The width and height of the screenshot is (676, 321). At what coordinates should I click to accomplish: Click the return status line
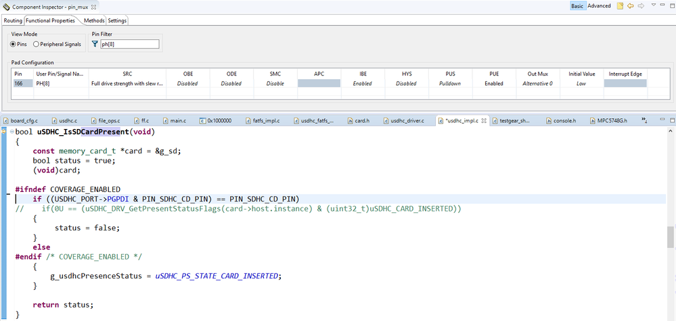point(63,305)
